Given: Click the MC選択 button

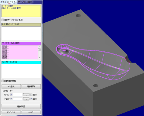Looking at the screenshot, I should tap(11, 86).
